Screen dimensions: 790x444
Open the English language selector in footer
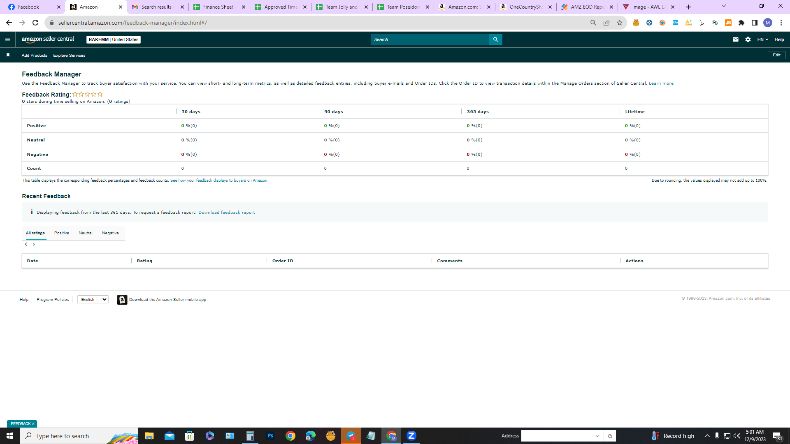click(x=93, y=299)
